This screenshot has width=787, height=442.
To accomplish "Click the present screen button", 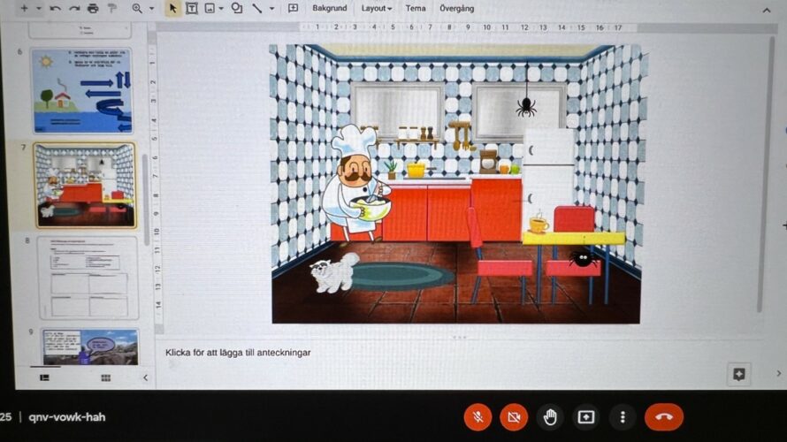I will [586, 416].
